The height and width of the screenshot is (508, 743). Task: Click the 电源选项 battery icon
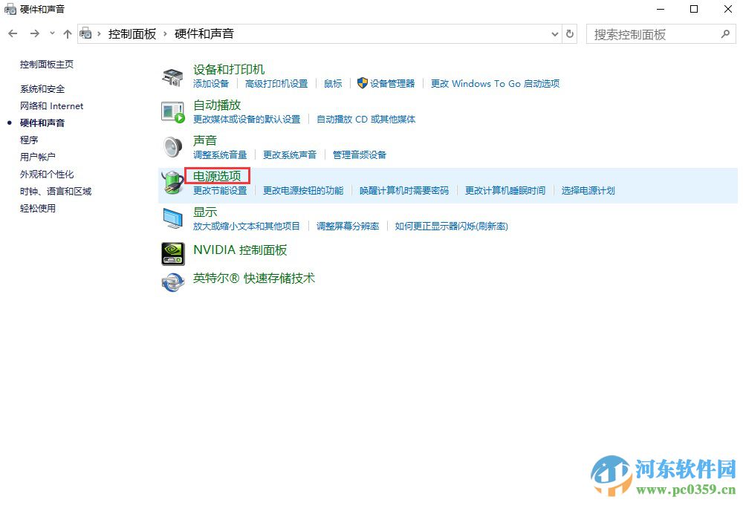(x=172, y=182)
